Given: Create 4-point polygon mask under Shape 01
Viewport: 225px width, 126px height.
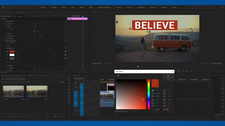Looking at the screenshot, I should point(9,43).
